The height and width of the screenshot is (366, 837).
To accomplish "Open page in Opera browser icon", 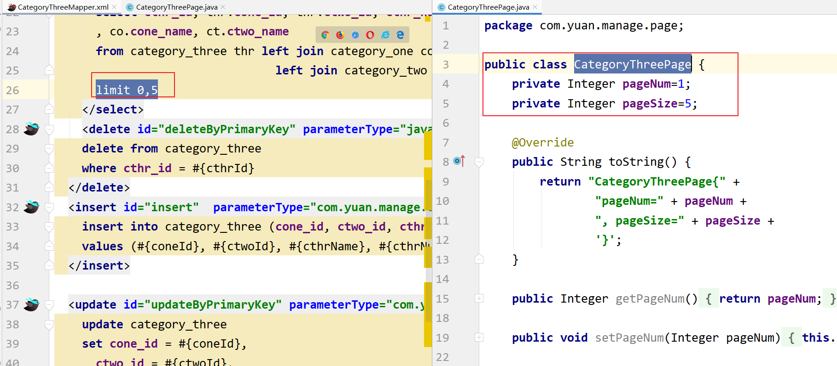I will point(370,35).
